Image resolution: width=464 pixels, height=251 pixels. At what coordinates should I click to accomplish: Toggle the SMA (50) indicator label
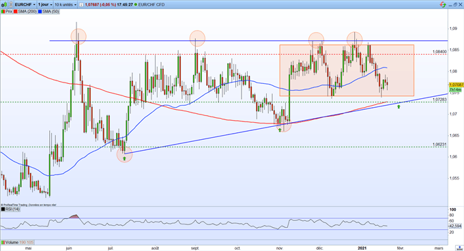[x=48, y=12]
